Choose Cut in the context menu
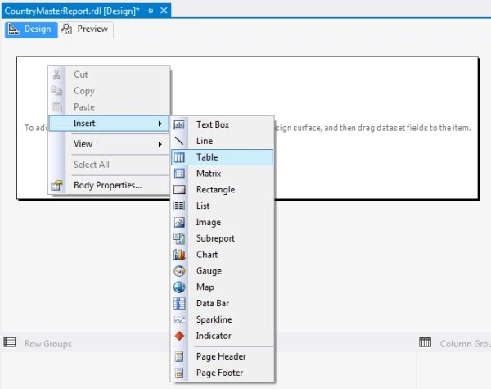The image size is (491, 389). (x=109, y=75)
